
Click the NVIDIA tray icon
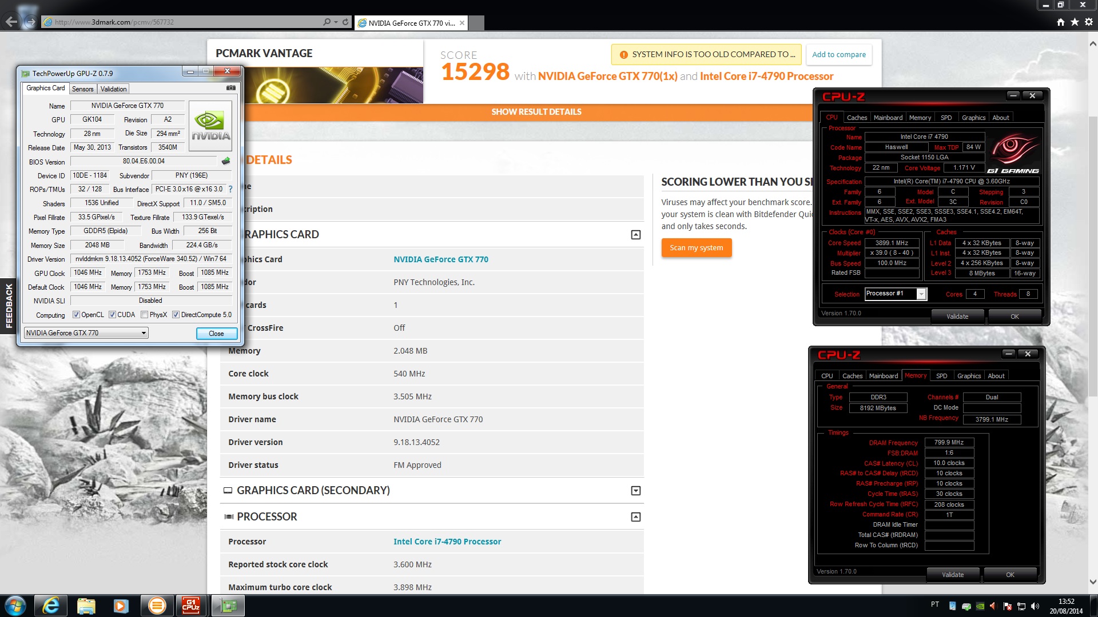point(980,606)
